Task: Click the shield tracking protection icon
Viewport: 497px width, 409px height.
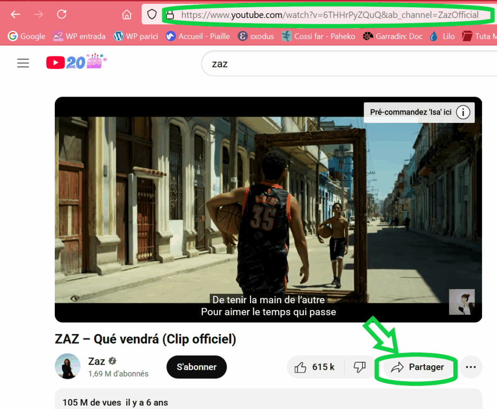Action: (152, 14)
